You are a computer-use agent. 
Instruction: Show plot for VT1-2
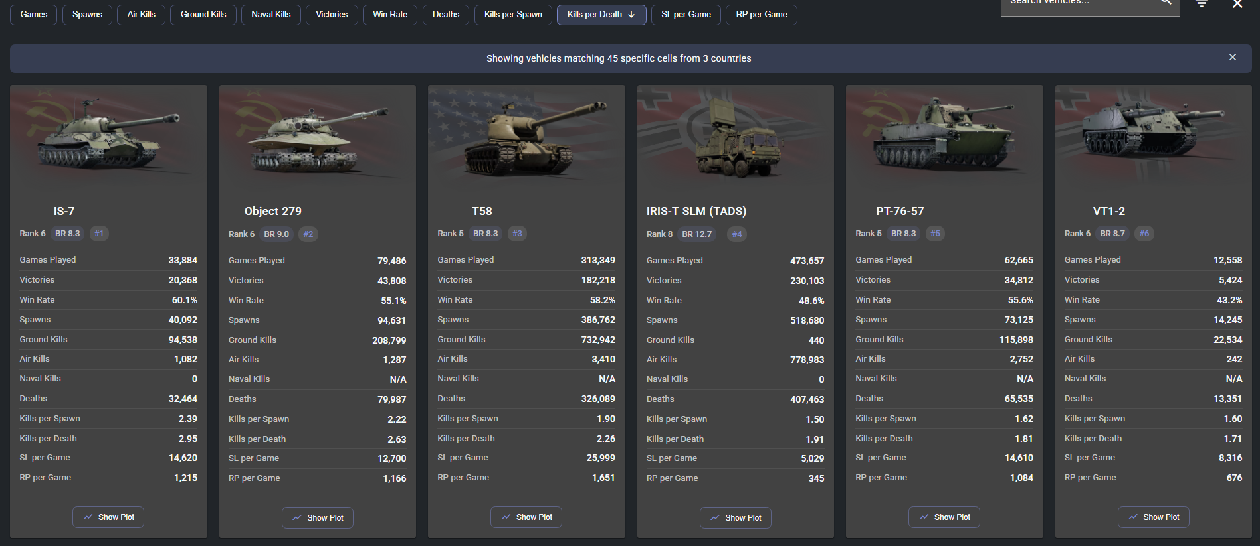coord(1153,517)
